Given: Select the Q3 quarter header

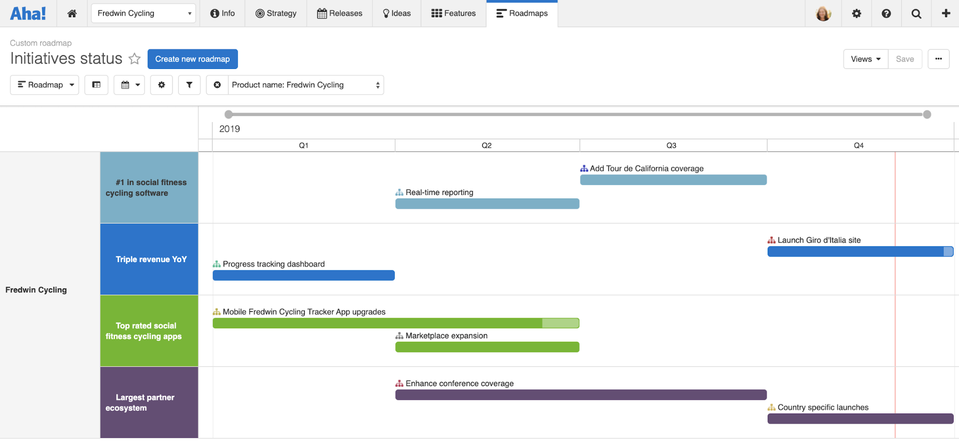Looking at the screenshot, I should pyautogui.click(x=672, y=145).
